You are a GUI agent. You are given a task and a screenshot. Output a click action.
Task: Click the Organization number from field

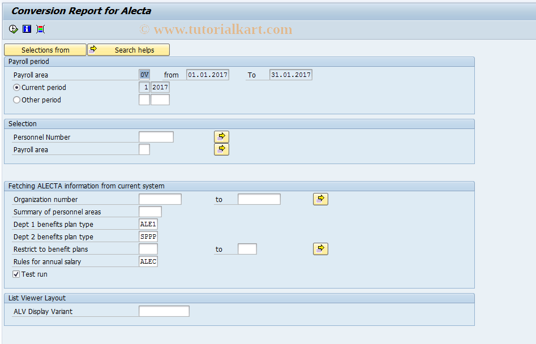[x=160, y=199]
